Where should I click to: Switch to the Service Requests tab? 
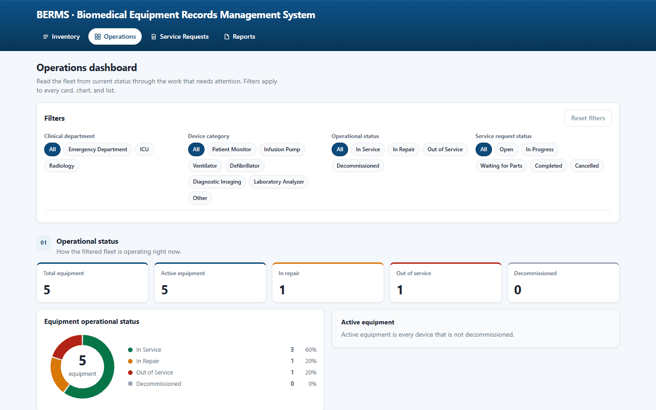(x=179, y=36)
